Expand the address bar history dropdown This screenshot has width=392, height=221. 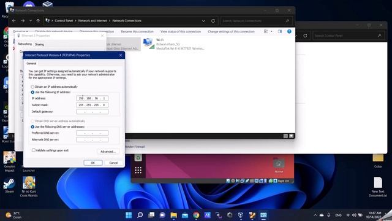click(x=203, y=21)
